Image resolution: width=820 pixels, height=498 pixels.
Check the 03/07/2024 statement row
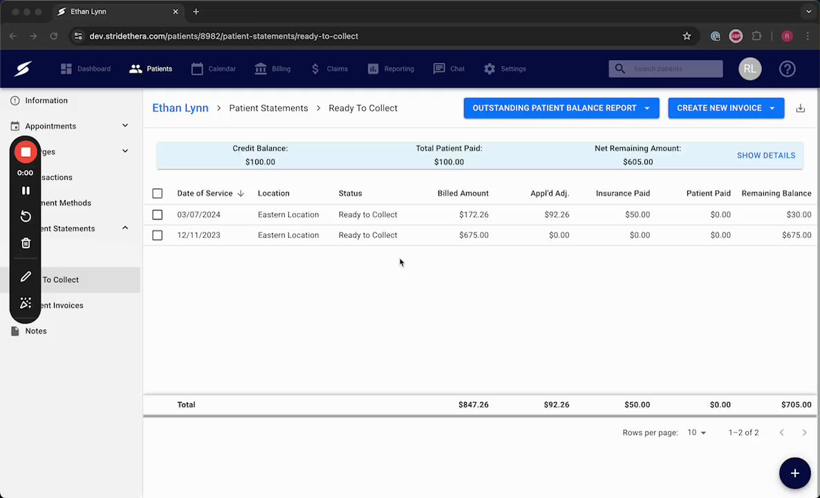point(158,215)
